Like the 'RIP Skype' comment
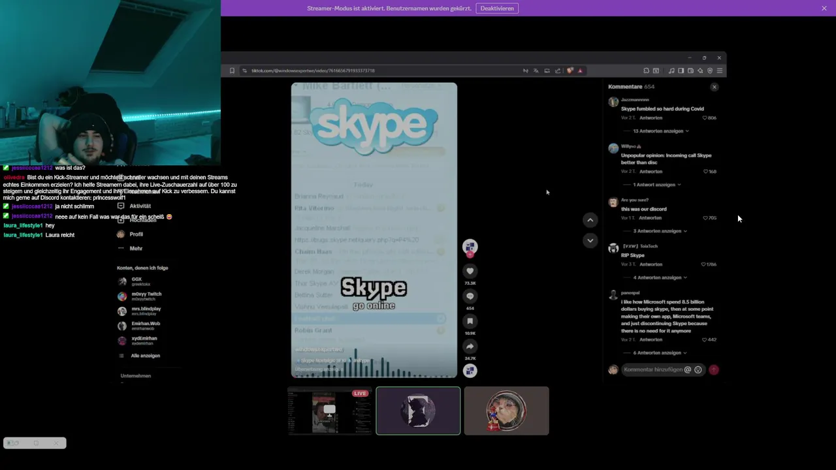Screen dimensions: 836x470 [x=704, y=264]
